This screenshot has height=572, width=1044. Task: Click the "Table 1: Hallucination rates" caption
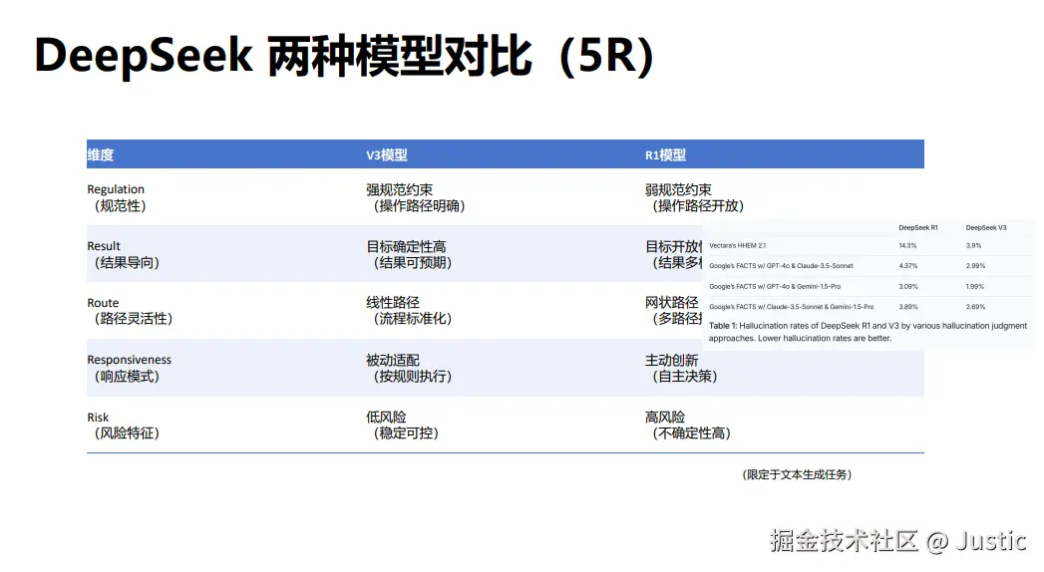pyautogui.click(x=868, y=332)
